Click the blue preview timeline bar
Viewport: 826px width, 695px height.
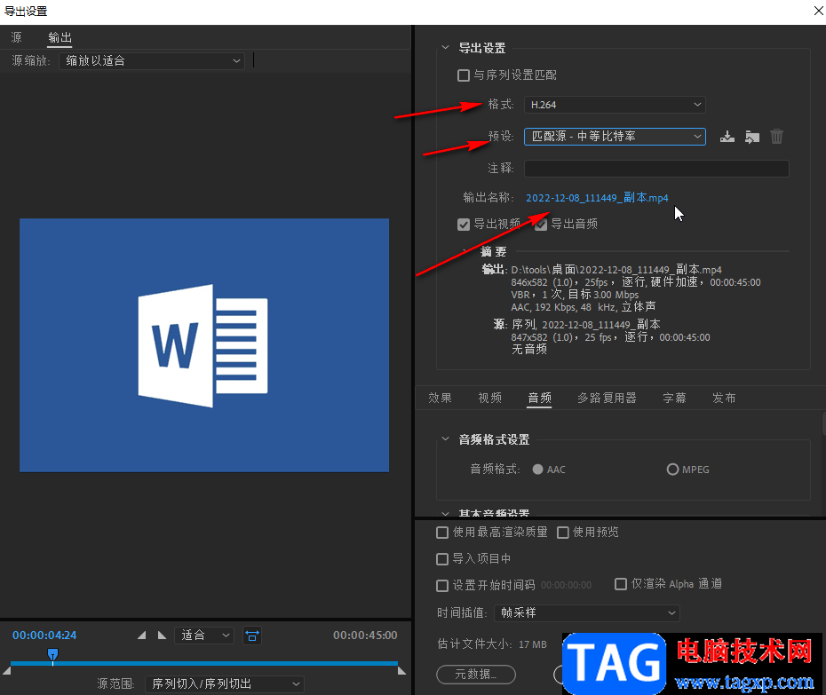tap(204, 663)
